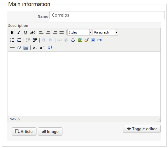The width and height of the screenshot is (168, 148).
Task: Increase paragraph indent
Action: 35,40
